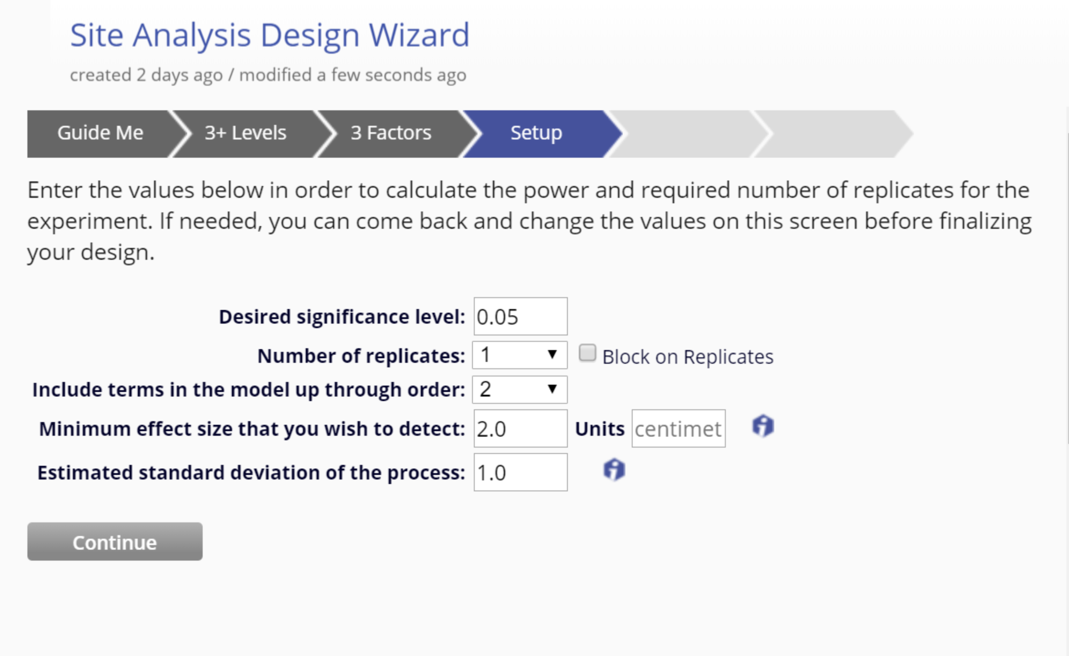
Task: Go back to the 3+ Levels step
Action: tap(245, 133)
